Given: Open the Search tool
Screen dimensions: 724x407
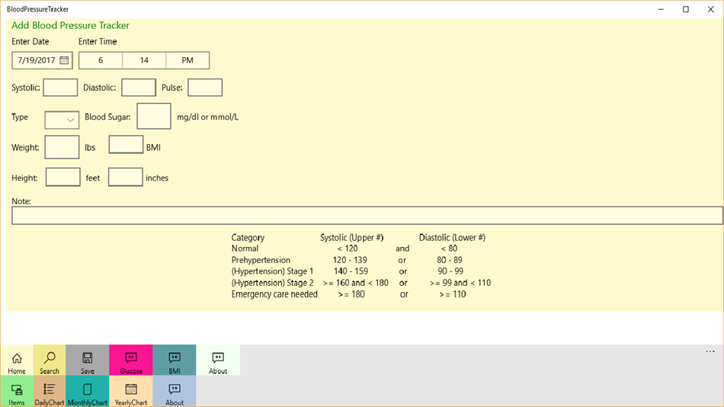Looking at the screenshot, I should point(50,360).
